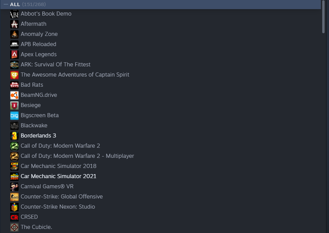The image size is (329, 233).
Task: Select Call of Duty: Modern Warfare 2 - Multiplayer
Action: pyautogui.click(x=77, y=156)
